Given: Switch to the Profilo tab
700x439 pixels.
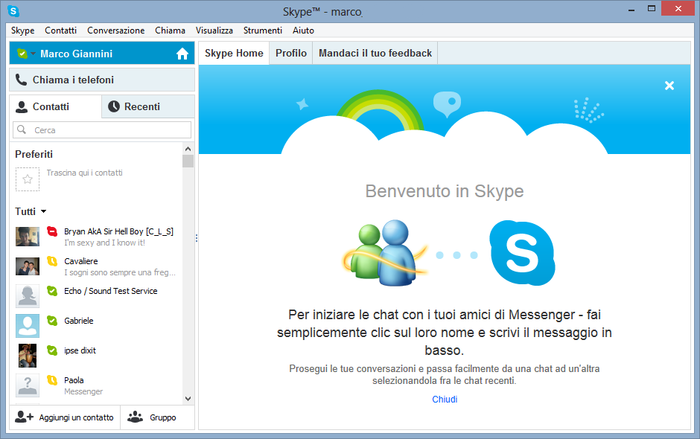Looking at the screenshot, I should 291,53.
